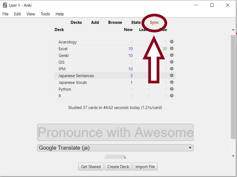Open the Tools menu

click(x=45, y=14)
